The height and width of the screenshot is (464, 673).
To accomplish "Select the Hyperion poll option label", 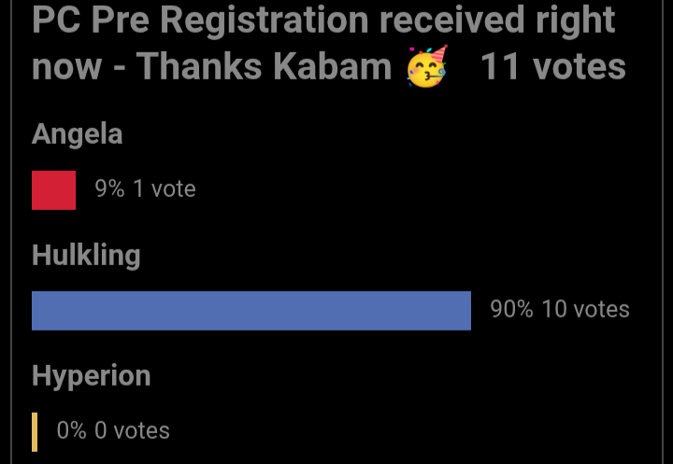I will coord(92,376).
